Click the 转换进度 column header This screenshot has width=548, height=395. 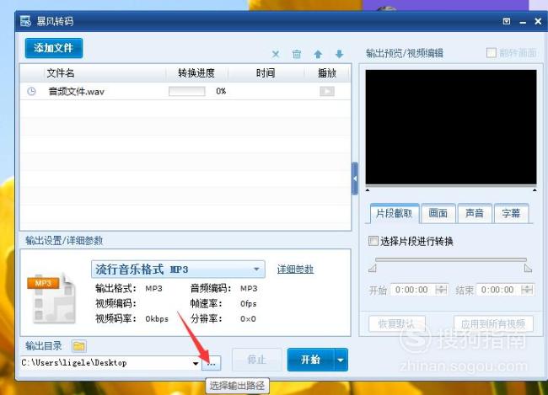click(196, 73)
